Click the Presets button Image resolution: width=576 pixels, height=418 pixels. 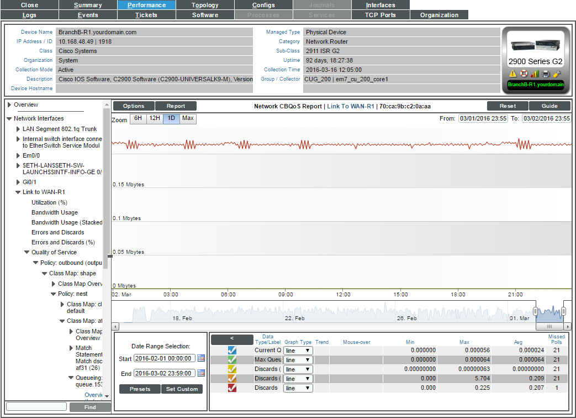coord(140,389)
